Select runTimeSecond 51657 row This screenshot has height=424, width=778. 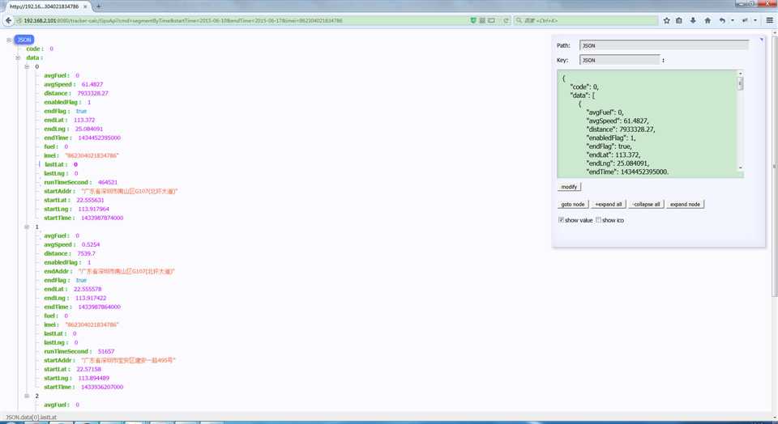[x=79, y=352]
